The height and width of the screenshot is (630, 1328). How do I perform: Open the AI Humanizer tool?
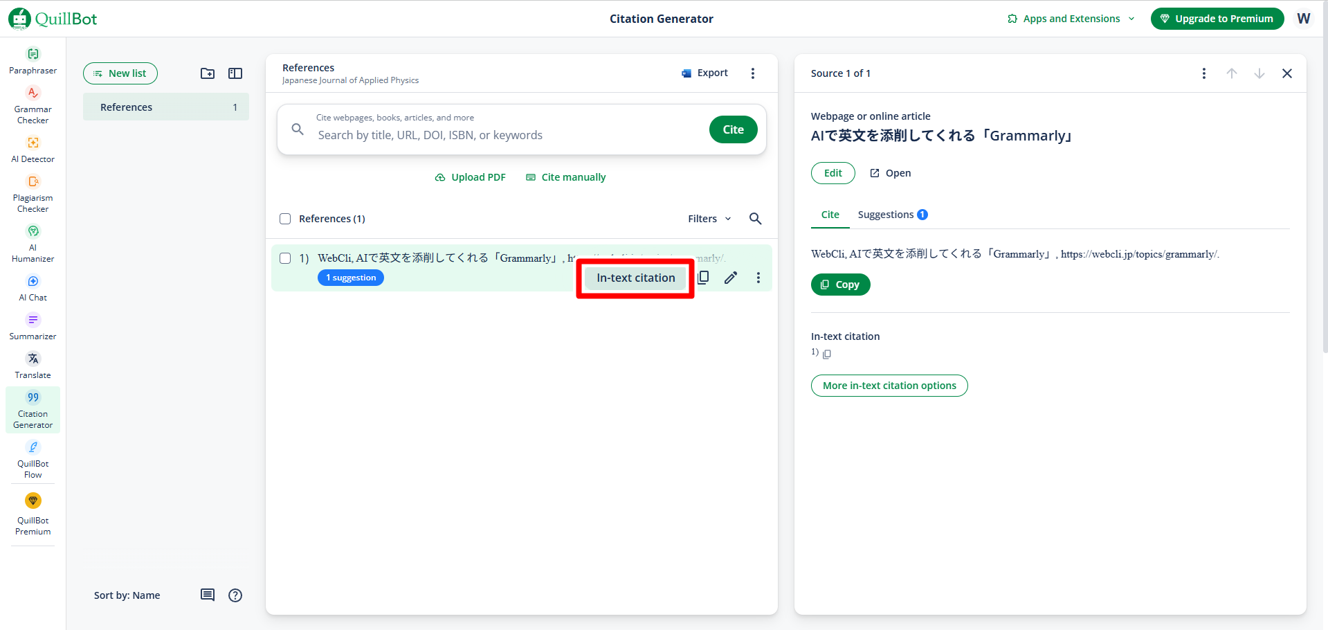[x=33, y=244]
